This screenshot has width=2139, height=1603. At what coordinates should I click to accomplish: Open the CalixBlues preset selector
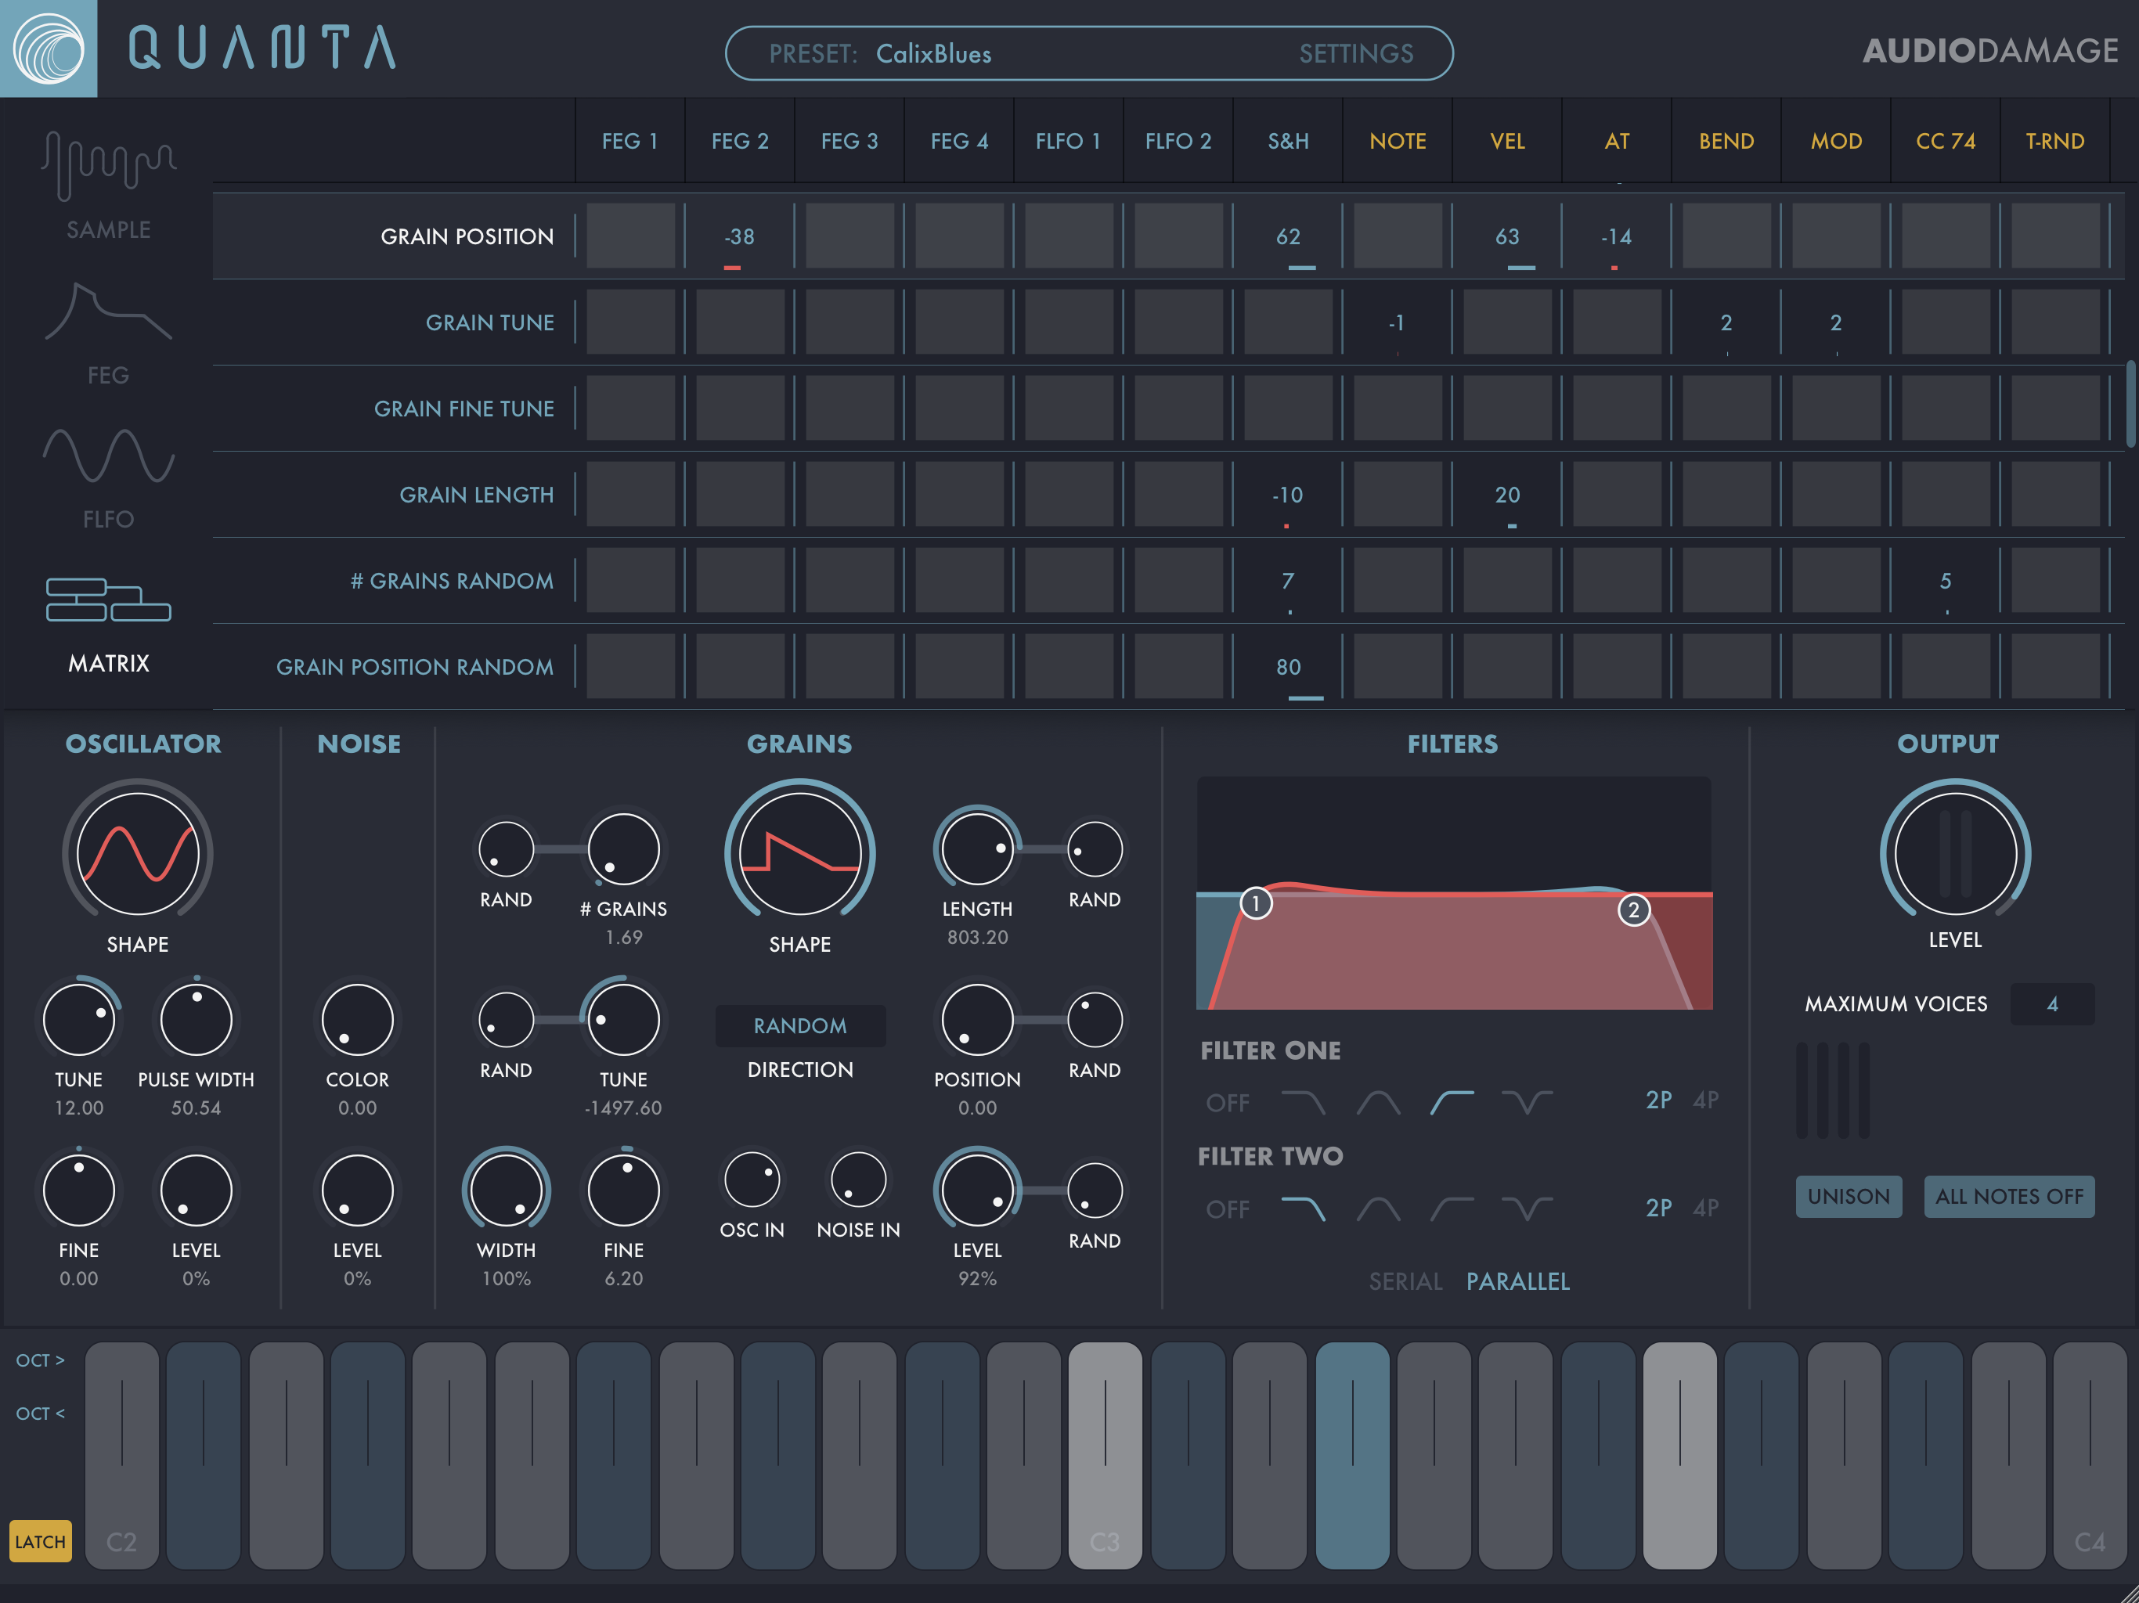tap(933, 53)
